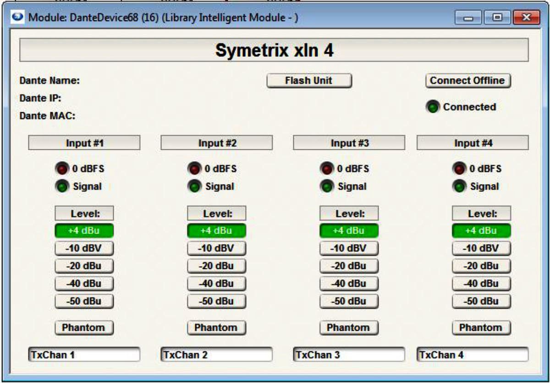Click the Input #1 header button

click(84, 143)
